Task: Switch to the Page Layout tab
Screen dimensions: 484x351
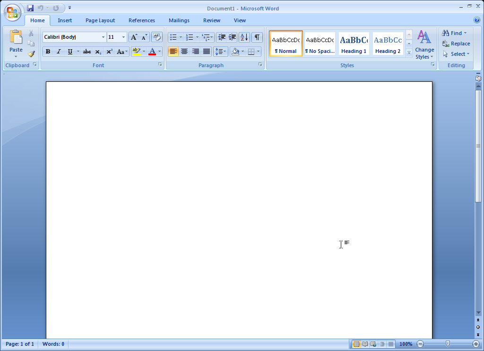Action: click(100, 20)
